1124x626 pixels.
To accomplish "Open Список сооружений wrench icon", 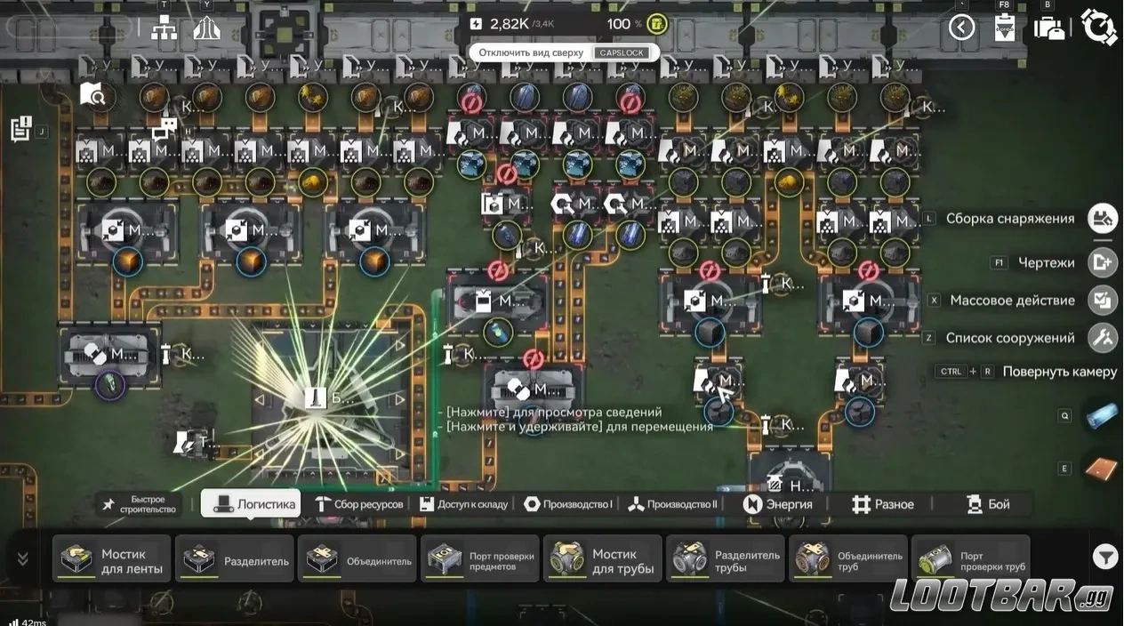I will [1103, 338].
